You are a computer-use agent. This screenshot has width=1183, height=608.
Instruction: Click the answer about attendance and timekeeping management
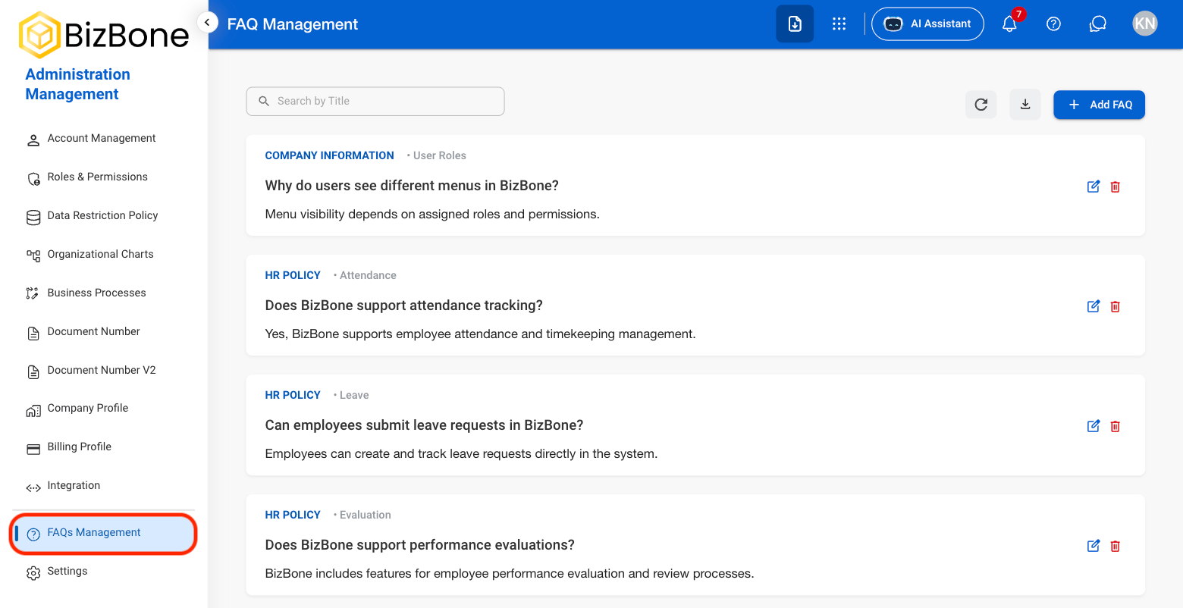(x=480, y=334)
